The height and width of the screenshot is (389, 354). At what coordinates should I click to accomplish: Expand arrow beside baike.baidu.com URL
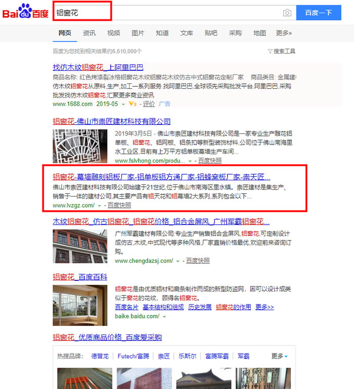point(164,317)
